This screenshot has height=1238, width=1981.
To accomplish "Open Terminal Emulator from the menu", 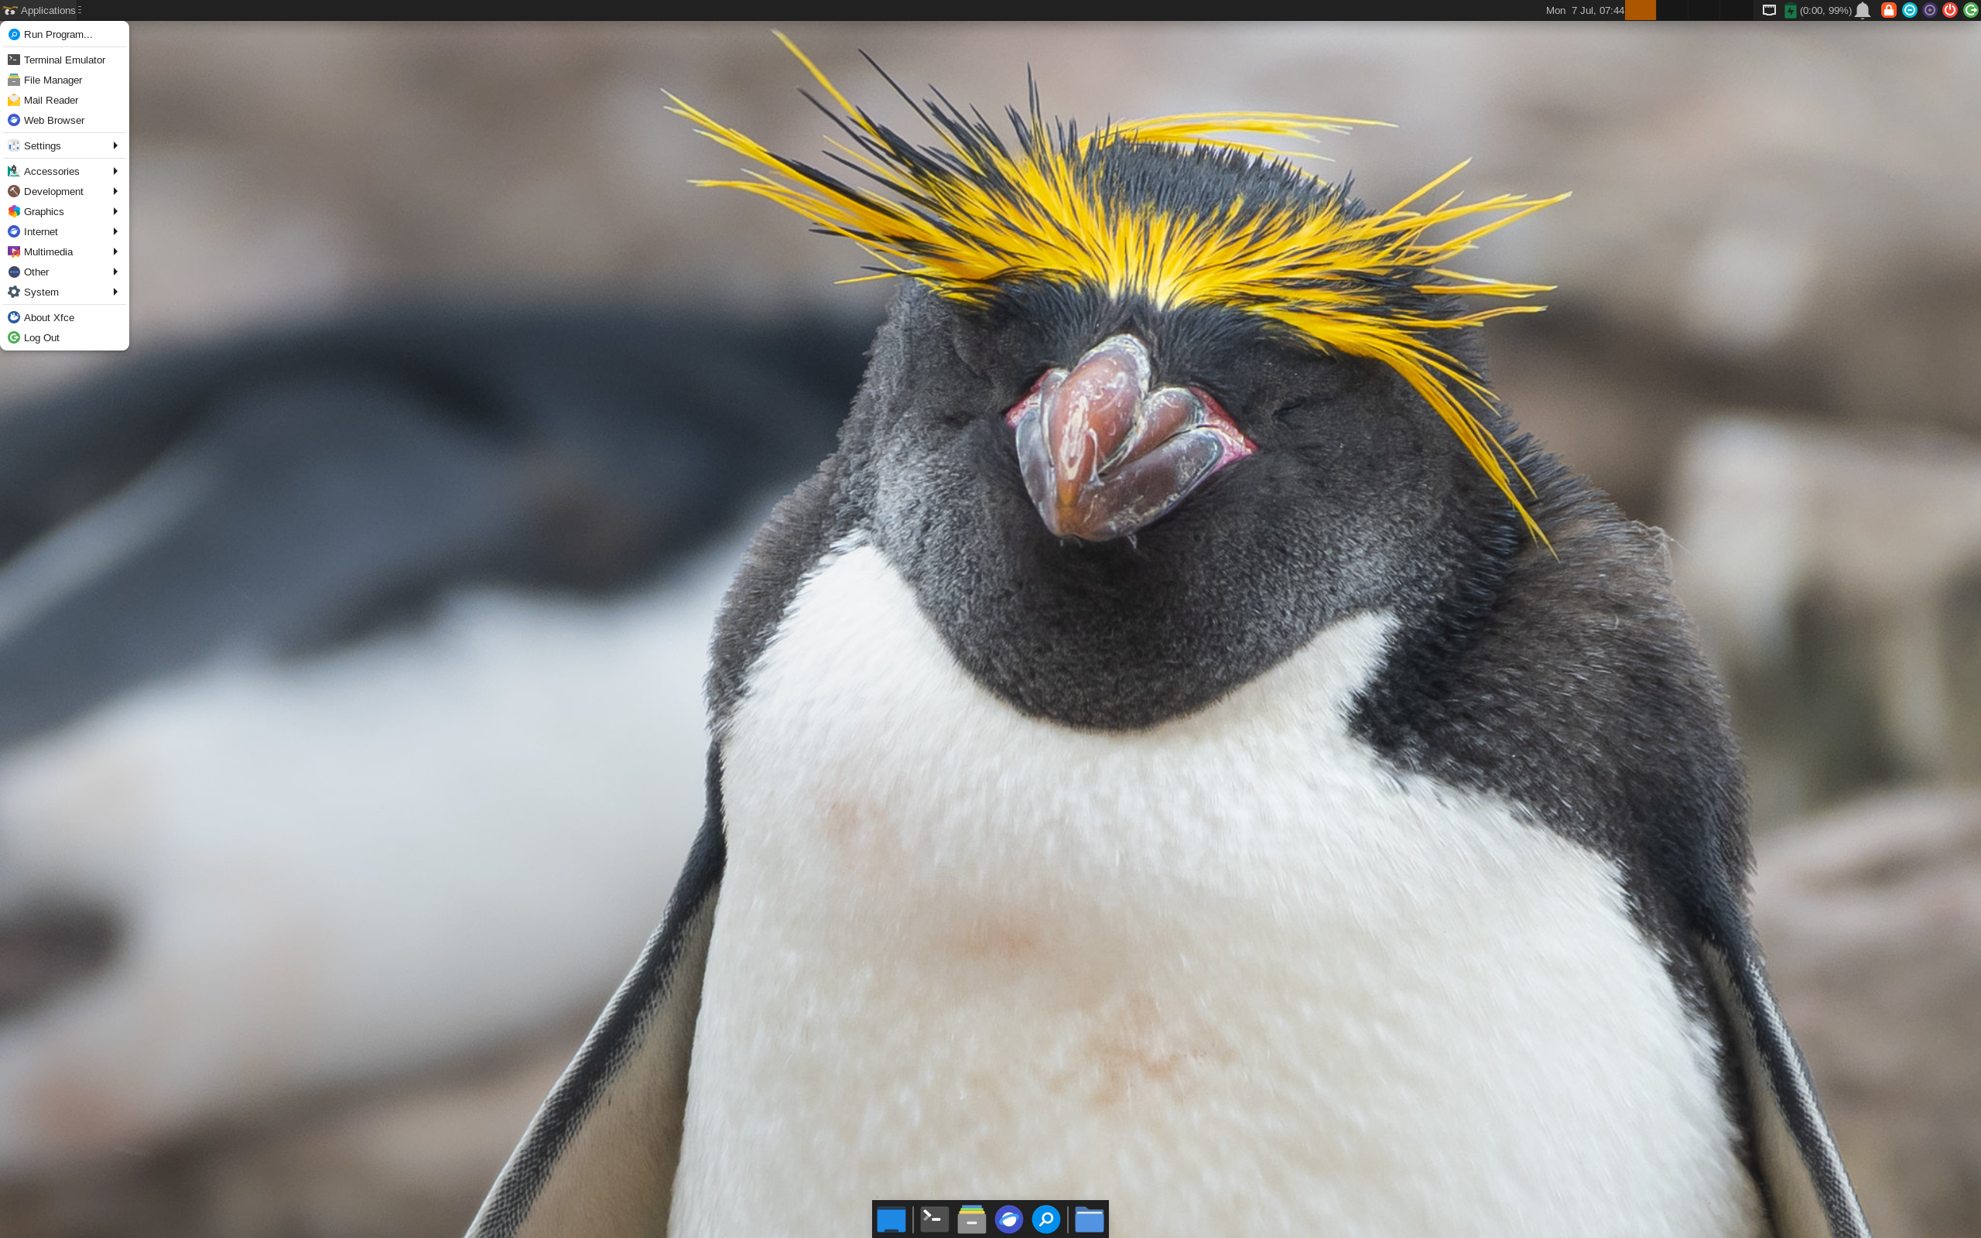I will [65, 60].
